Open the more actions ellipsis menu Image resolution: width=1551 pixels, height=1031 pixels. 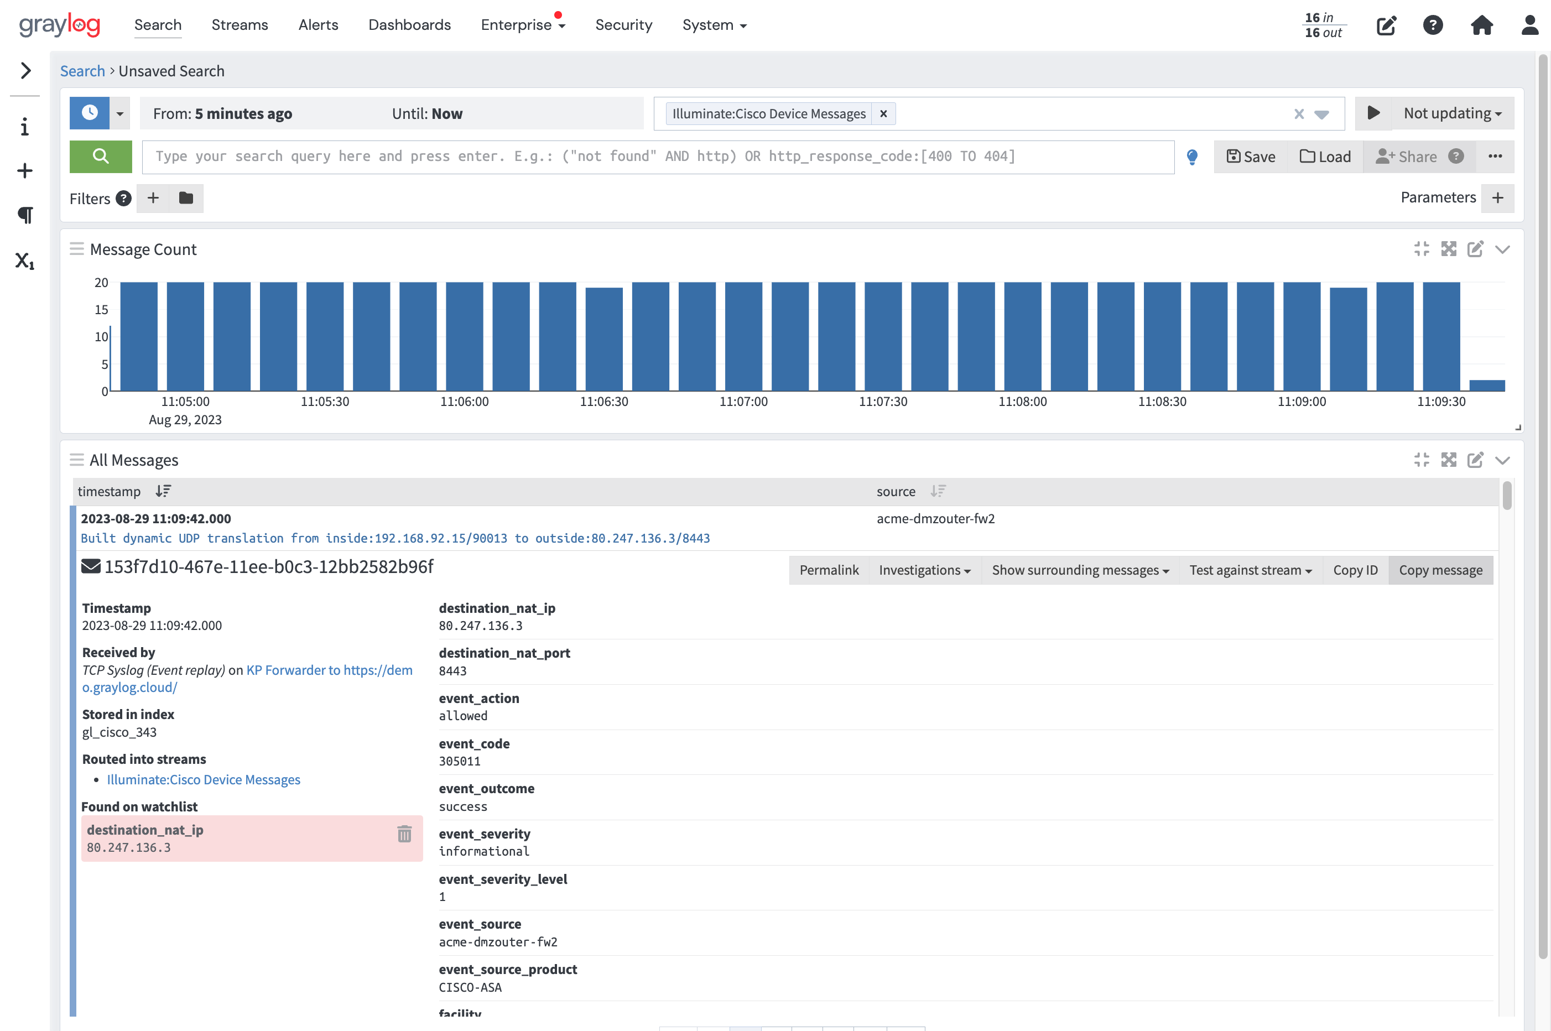(x=1495, y=157)
